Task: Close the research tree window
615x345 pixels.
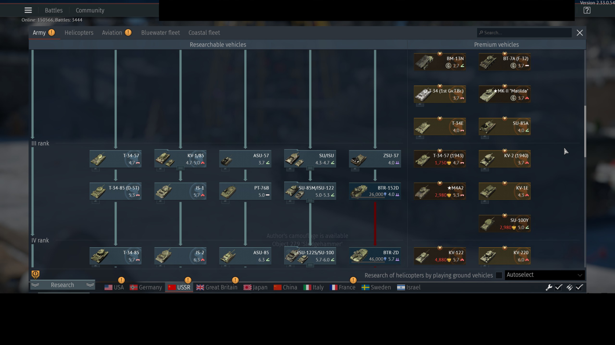Action: tap(580, 32)
